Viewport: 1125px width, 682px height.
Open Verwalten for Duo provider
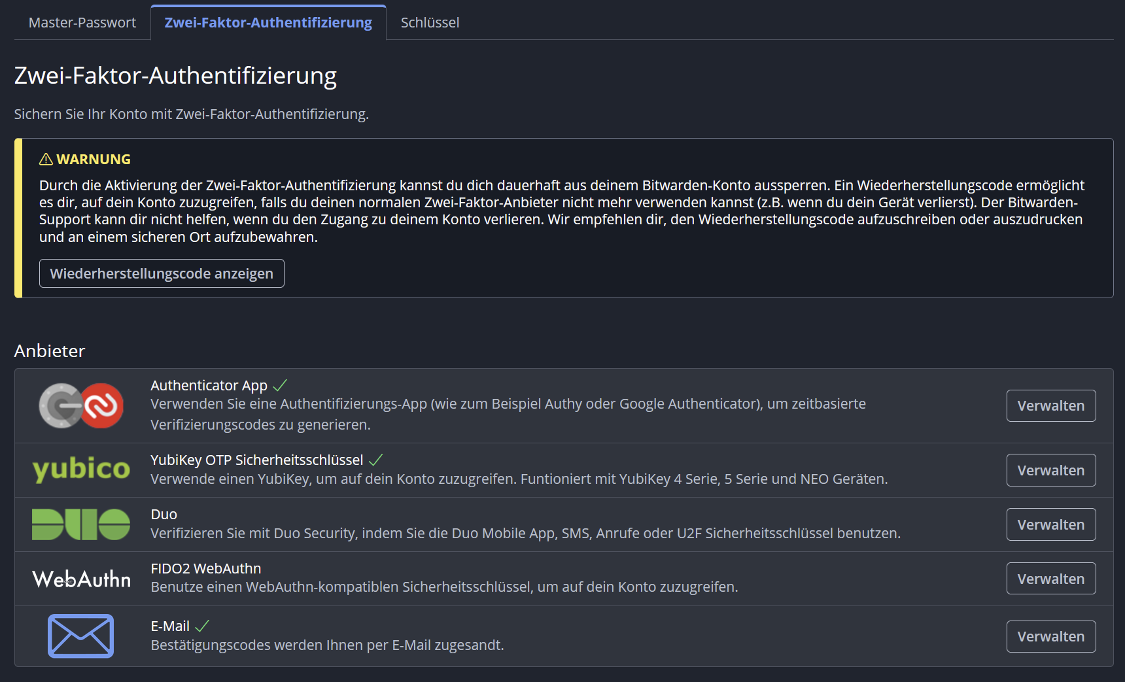coord(1050,524)
